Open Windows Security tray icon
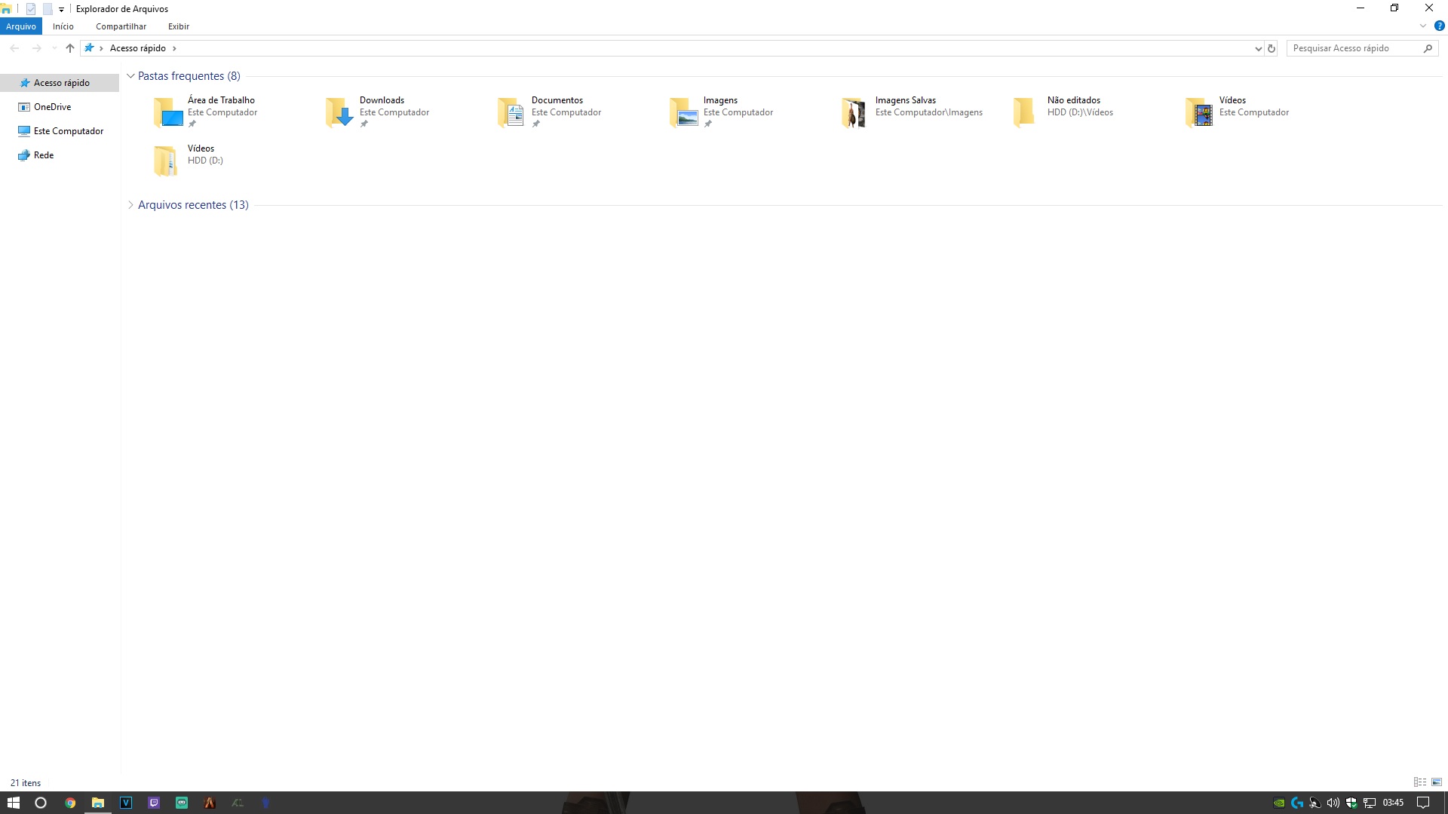Viewport: 1448px width, 814px height. point(1351,803)
